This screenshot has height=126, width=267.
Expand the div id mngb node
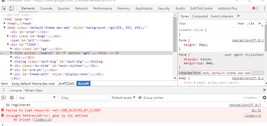(8, 36)
